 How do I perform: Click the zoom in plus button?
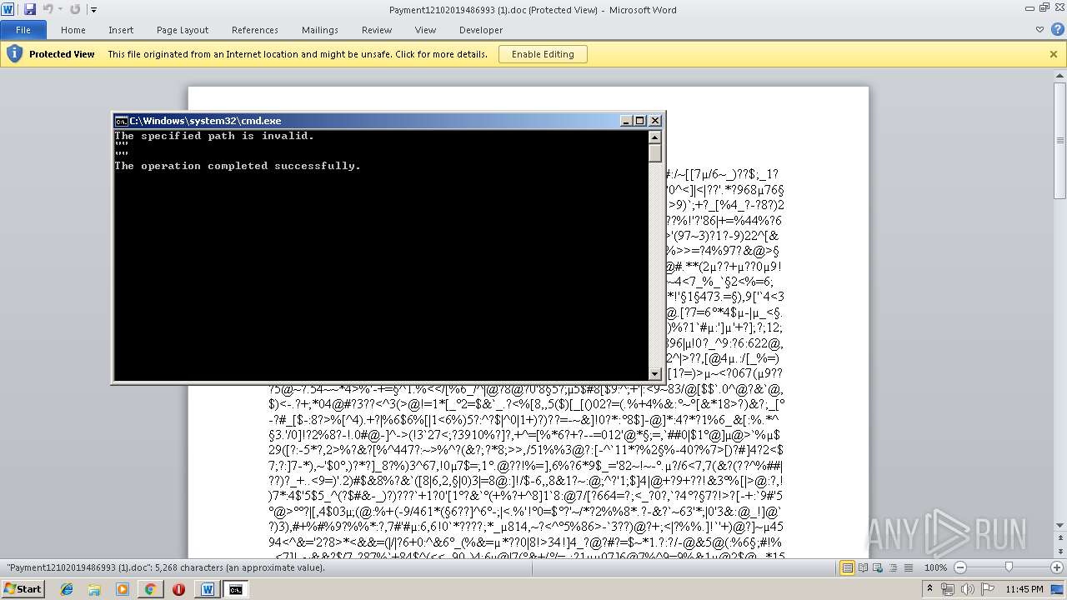click(1058, 567)
